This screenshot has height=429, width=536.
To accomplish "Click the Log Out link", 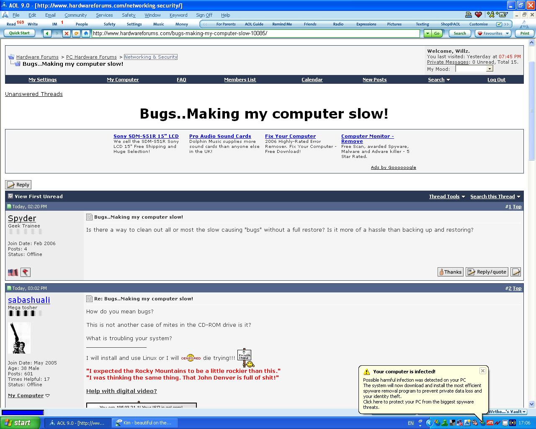I will 496,80.
